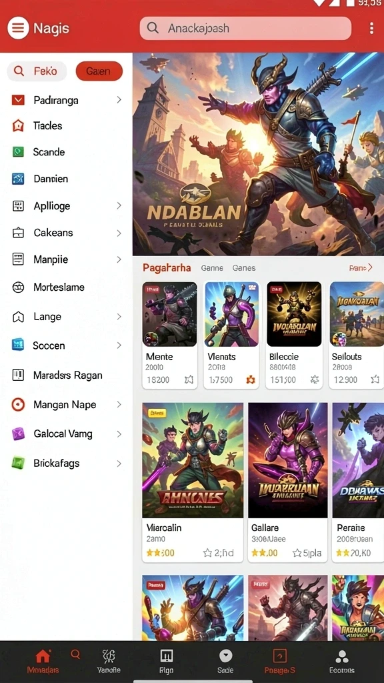Toggle the star on the Gallare card
Viewport: 384px width, 683px height.
[297, 553]
